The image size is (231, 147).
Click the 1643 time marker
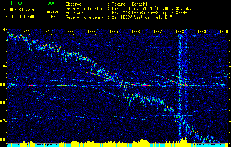(x=69, y=31)
